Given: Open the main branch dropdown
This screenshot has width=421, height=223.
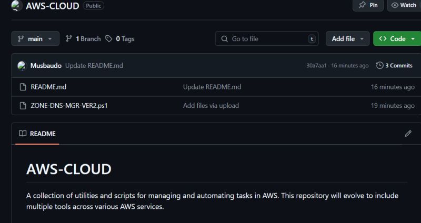Looking at the screenshot, I should [x=35, y=38].
